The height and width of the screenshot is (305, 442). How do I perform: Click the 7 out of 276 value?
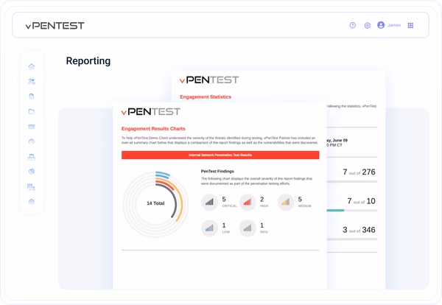pos(359,172)
